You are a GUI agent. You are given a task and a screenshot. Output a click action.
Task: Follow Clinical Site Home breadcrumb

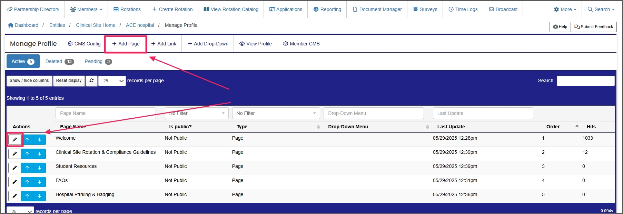pyautogui.click(x=96, y=25)
